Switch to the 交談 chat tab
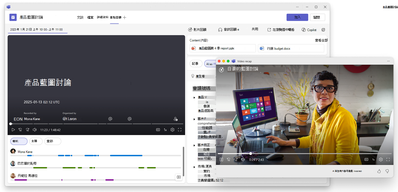The image size is (398, 192). (x=80, y=18)
